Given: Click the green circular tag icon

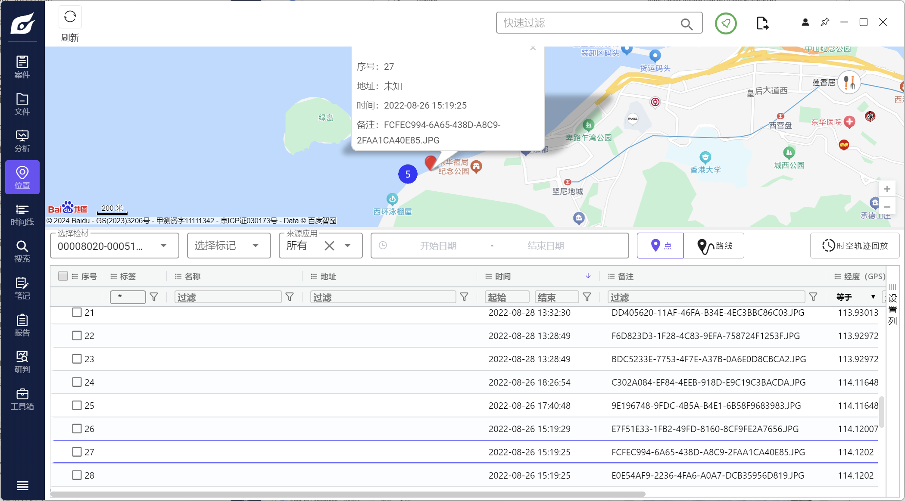Looking at the screenshot, I should 726,23.
